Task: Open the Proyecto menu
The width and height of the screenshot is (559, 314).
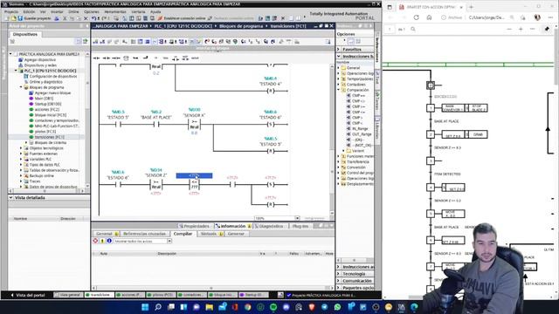Action: [11, 11]
